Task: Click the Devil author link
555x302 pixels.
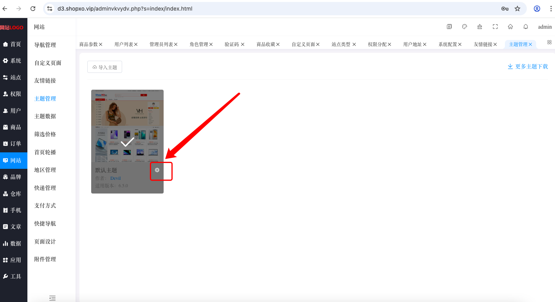Action: pyautogui.click(x=115, y=178)
